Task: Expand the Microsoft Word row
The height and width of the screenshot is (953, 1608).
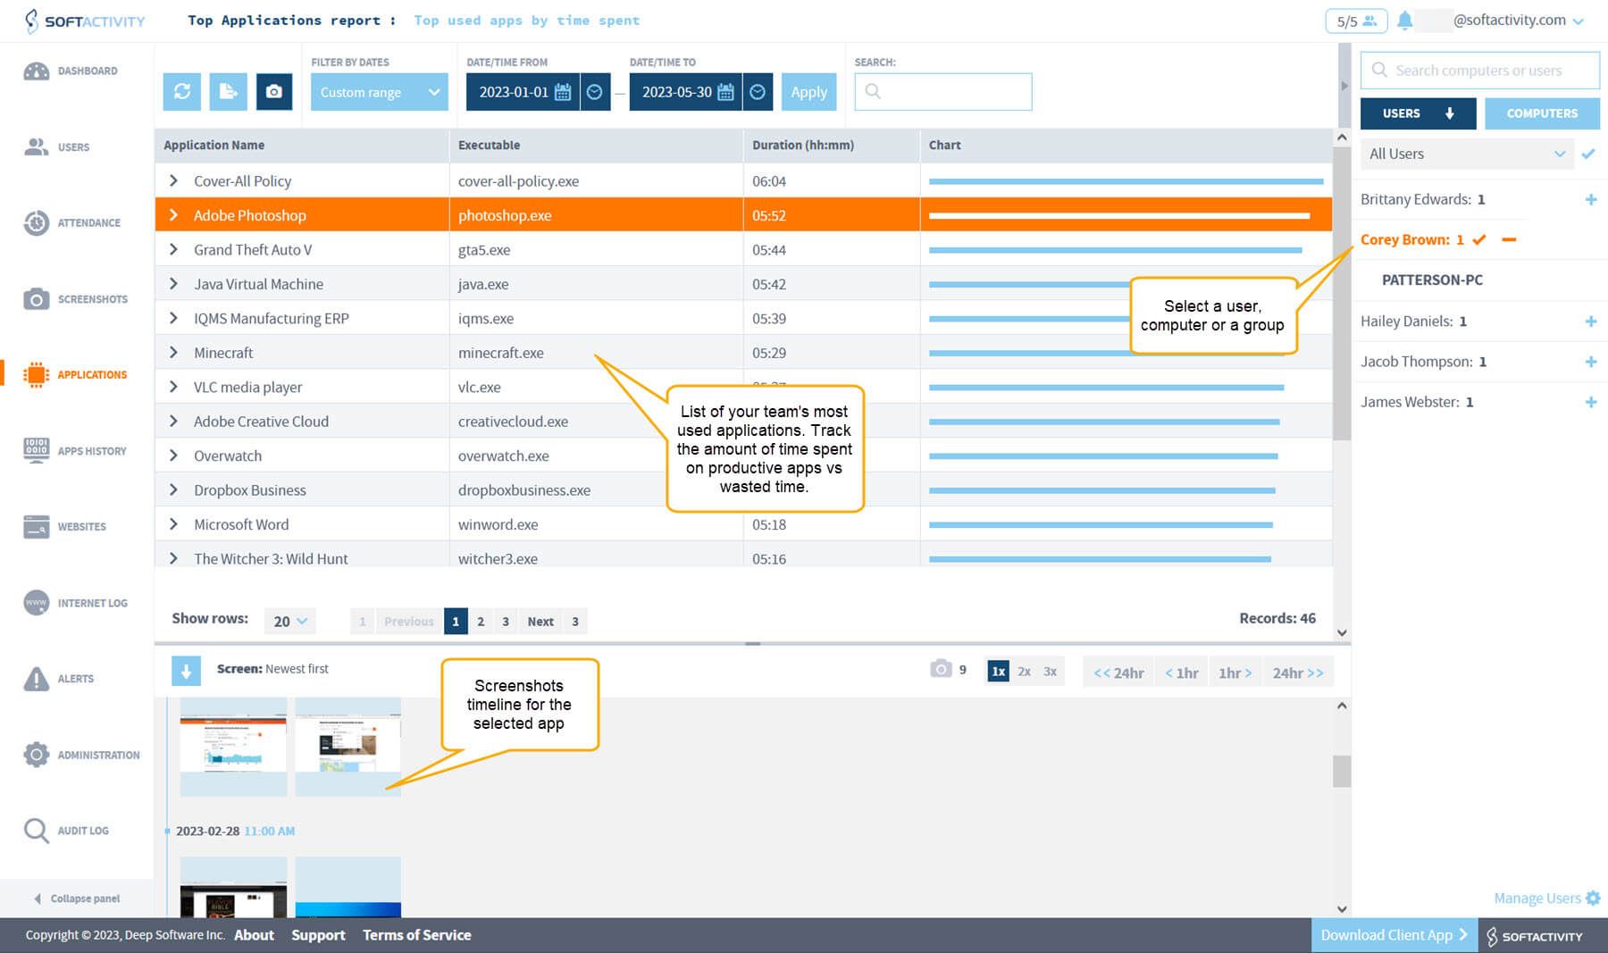Action: [173, 524]
